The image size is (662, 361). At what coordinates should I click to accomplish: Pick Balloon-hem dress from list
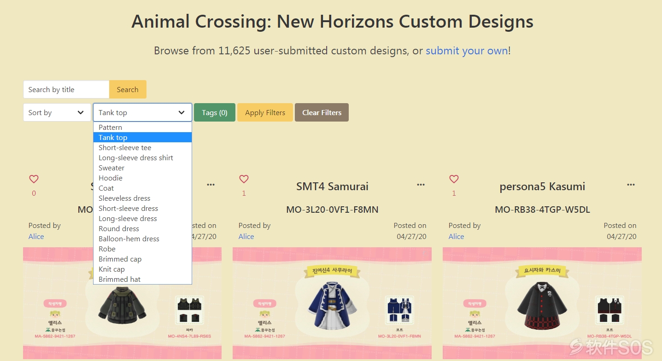(x=142, y=239)
